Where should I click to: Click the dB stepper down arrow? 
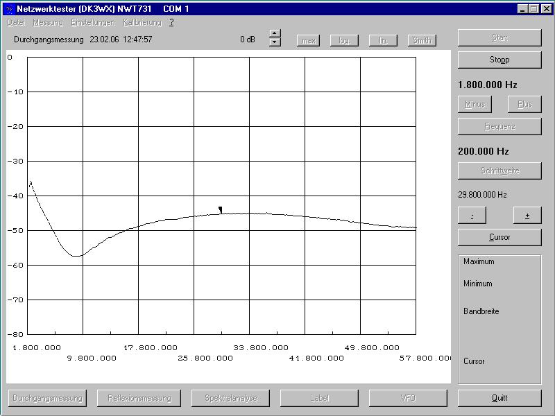coord(275,42)
